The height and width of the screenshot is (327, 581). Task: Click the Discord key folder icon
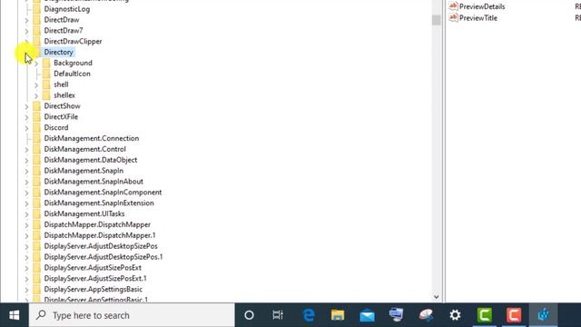pyautogui.click(x=36, y=127)
